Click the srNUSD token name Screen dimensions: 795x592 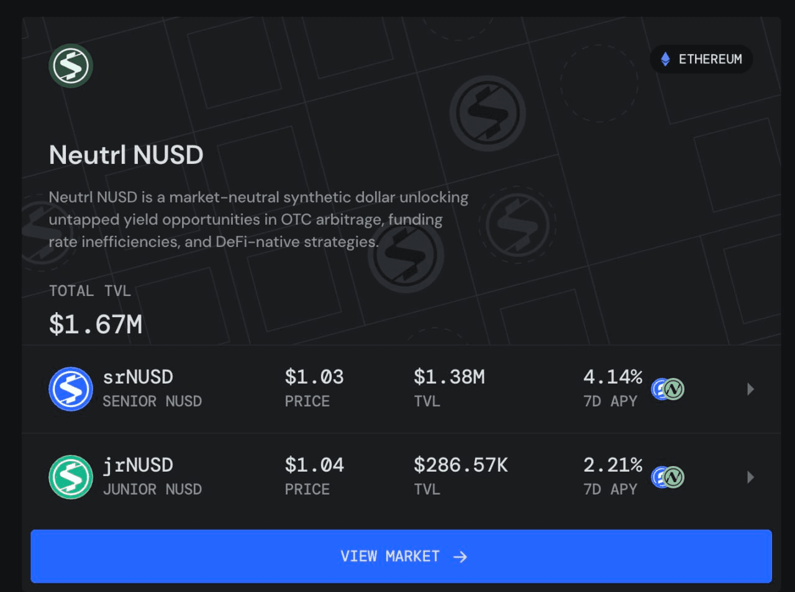(x=138, y=377)
